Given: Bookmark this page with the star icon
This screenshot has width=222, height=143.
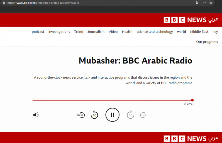Looking at the screenshot, I should [211, 3].
